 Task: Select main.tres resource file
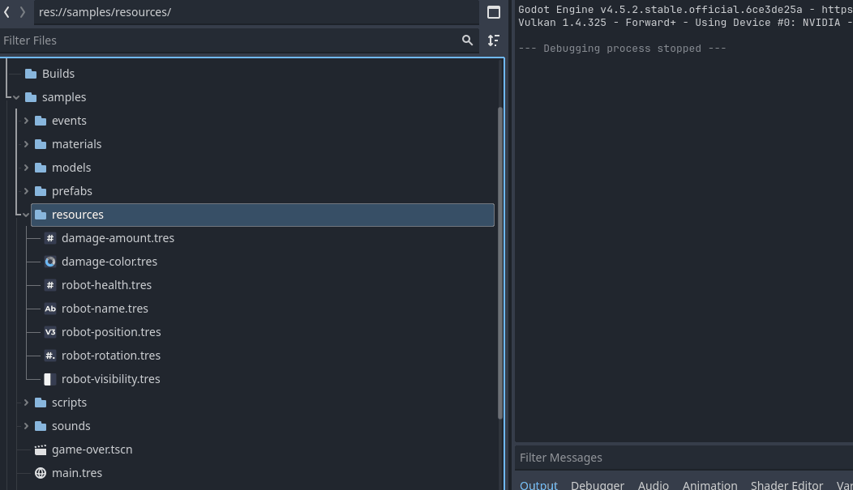[77, 473]
